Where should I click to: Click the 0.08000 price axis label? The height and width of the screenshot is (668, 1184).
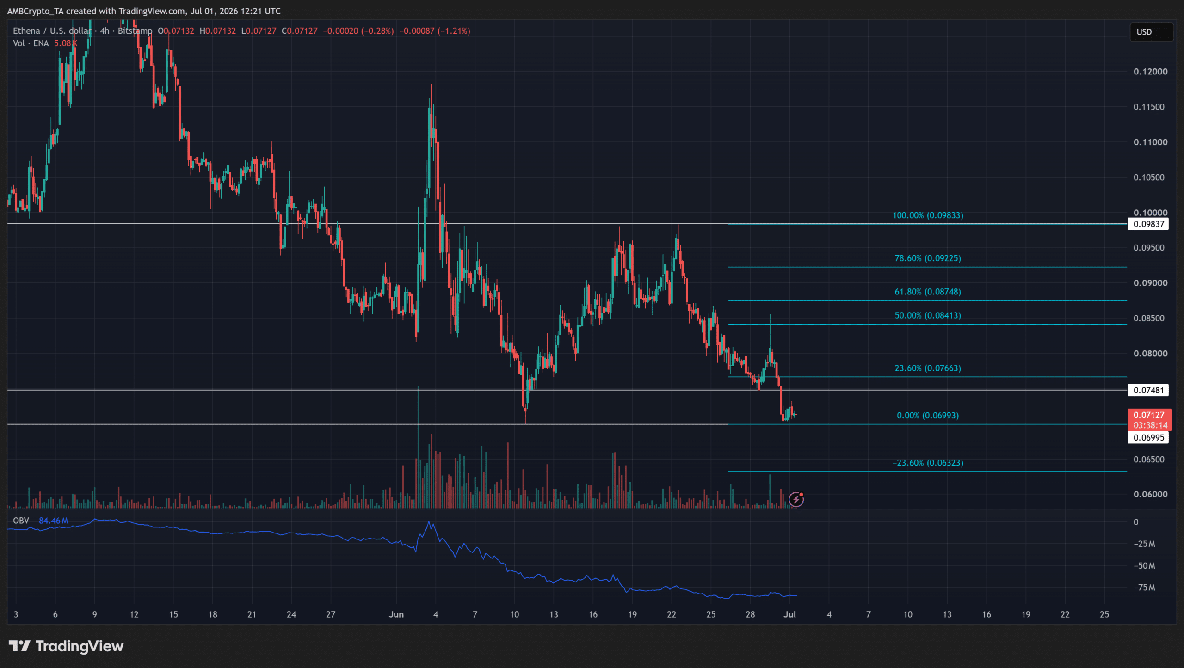tap(1150, 354)
